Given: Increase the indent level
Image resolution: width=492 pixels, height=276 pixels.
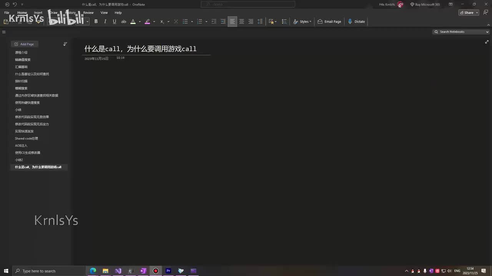Looking at the screenshot, I should point(223,21).
